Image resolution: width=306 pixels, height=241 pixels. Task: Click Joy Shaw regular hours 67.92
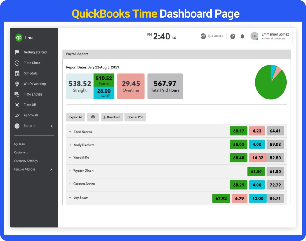pyautogui.click(x=221, y=199)
